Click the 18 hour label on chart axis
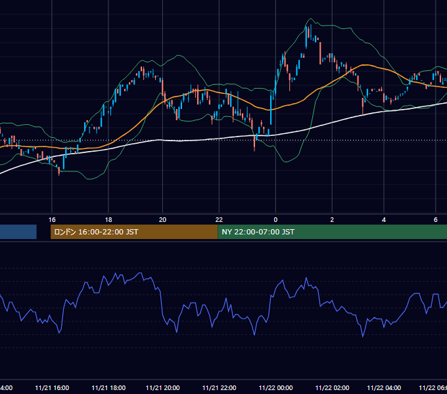The height and width of the screenshot is (394, 447). point(108,220)
